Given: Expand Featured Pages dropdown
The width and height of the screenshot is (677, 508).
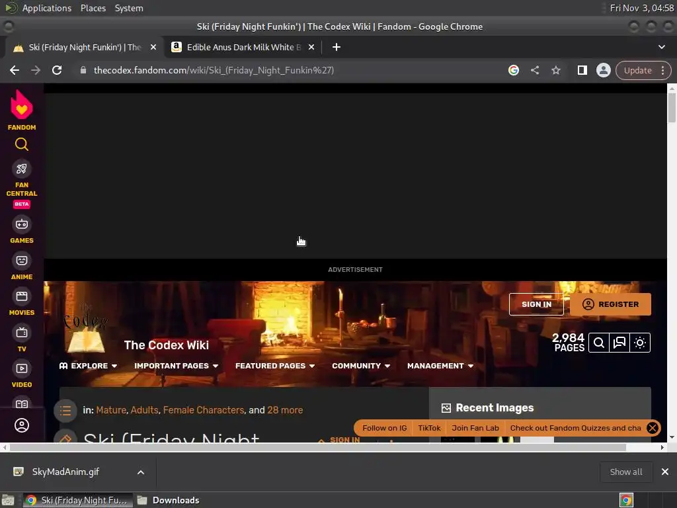Looking at the screenshot, I should point(275,366).
